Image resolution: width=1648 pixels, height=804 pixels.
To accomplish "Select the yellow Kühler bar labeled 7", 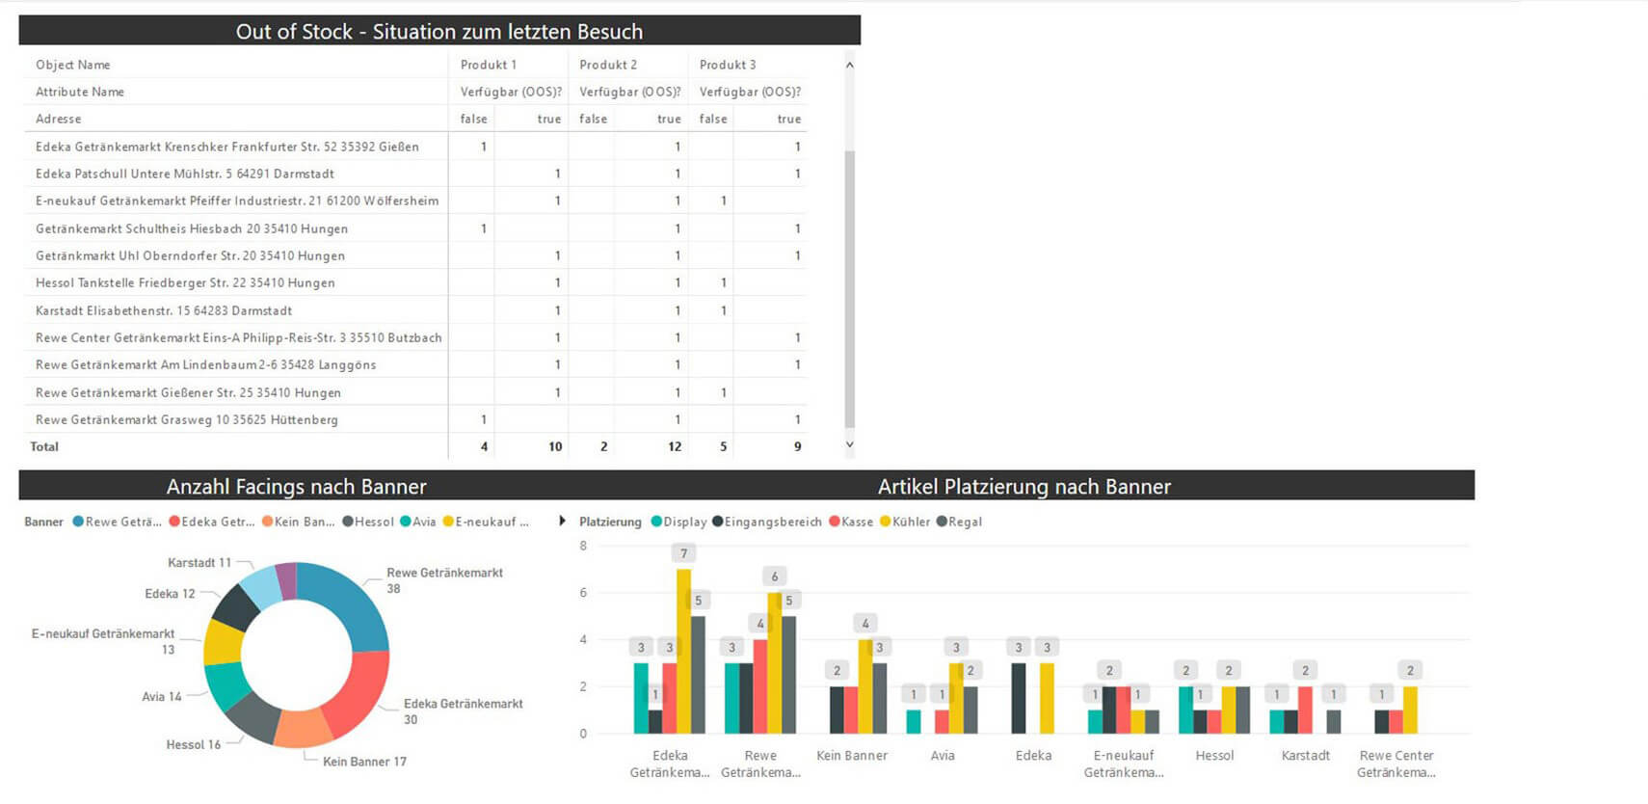I will (x=683, y=652).
